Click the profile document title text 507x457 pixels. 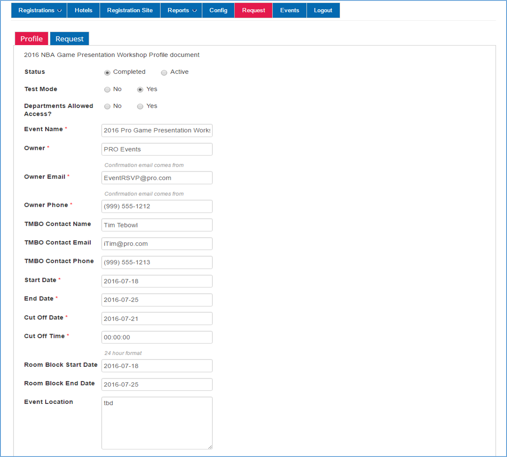pos(112,55)
